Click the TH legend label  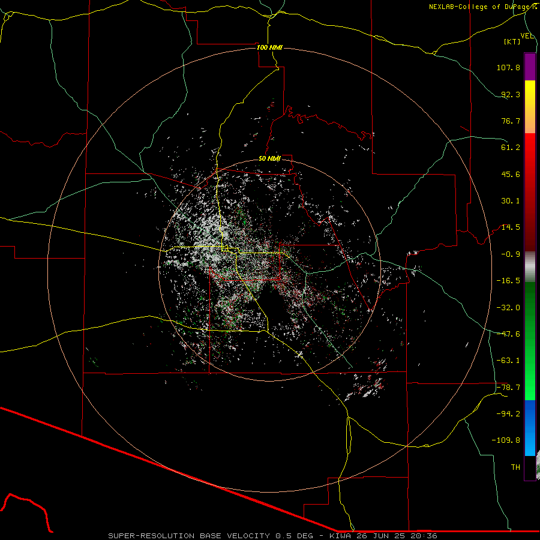[515, 467]
